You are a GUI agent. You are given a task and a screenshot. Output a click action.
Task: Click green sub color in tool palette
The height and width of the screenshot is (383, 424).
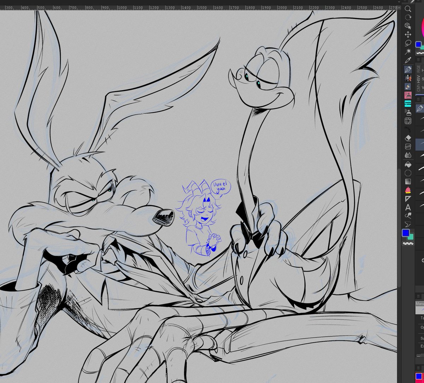point(411,237)
